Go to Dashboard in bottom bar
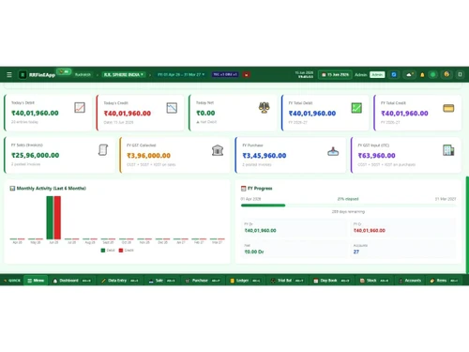 coord(71,281)
